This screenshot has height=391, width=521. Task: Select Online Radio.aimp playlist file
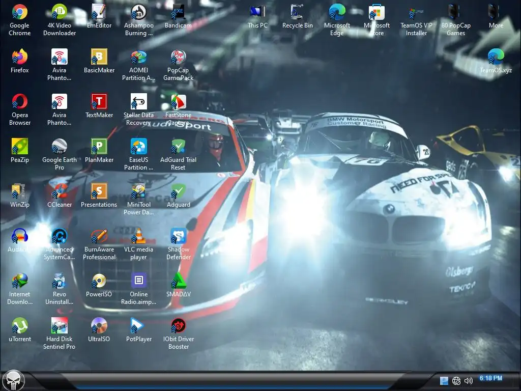[138, 281]
